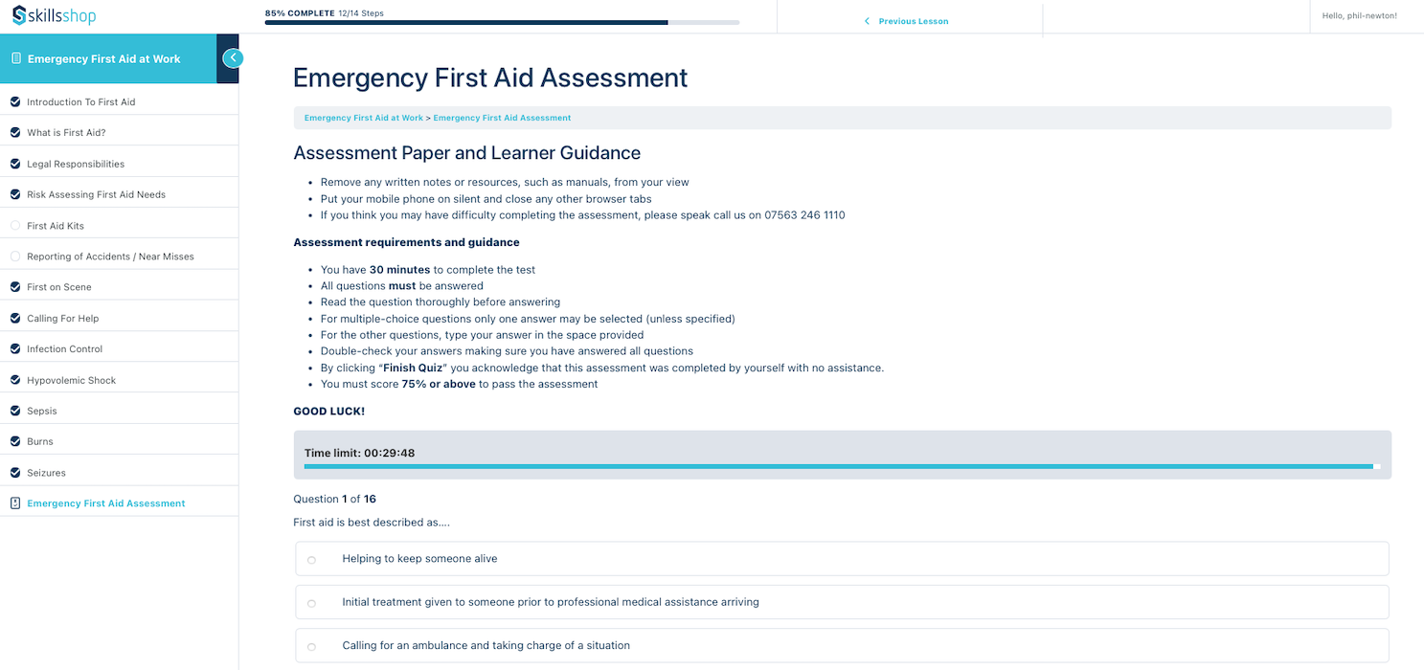Open the Legal Responsibilities lesson
This screenshot has height=670, width=1424.
pyautogui.click(x=76, y=164)
